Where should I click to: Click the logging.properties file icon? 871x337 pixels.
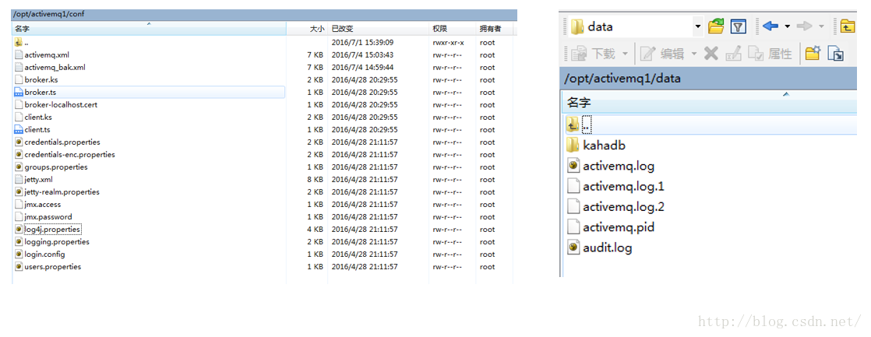click(19, 241)
